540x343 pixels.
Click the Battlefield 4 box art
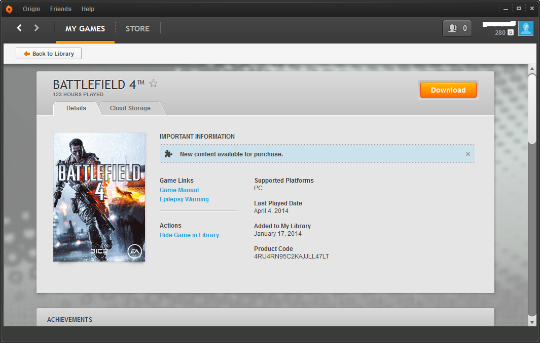tap(99, 197)
